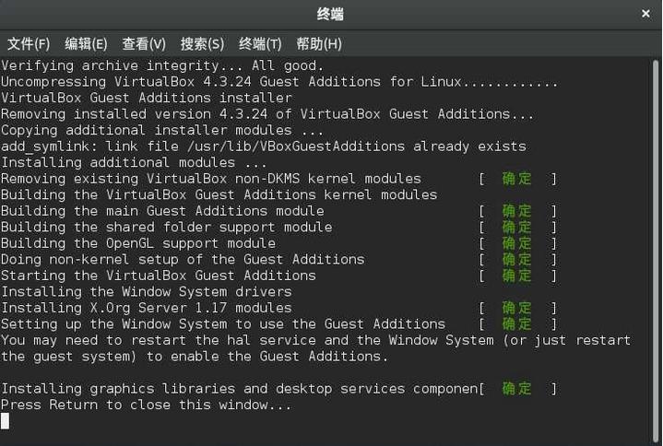
Task: Click 确定 status beside X.Org Server modules
Action: pyautogui.click(x=516, y=308)
